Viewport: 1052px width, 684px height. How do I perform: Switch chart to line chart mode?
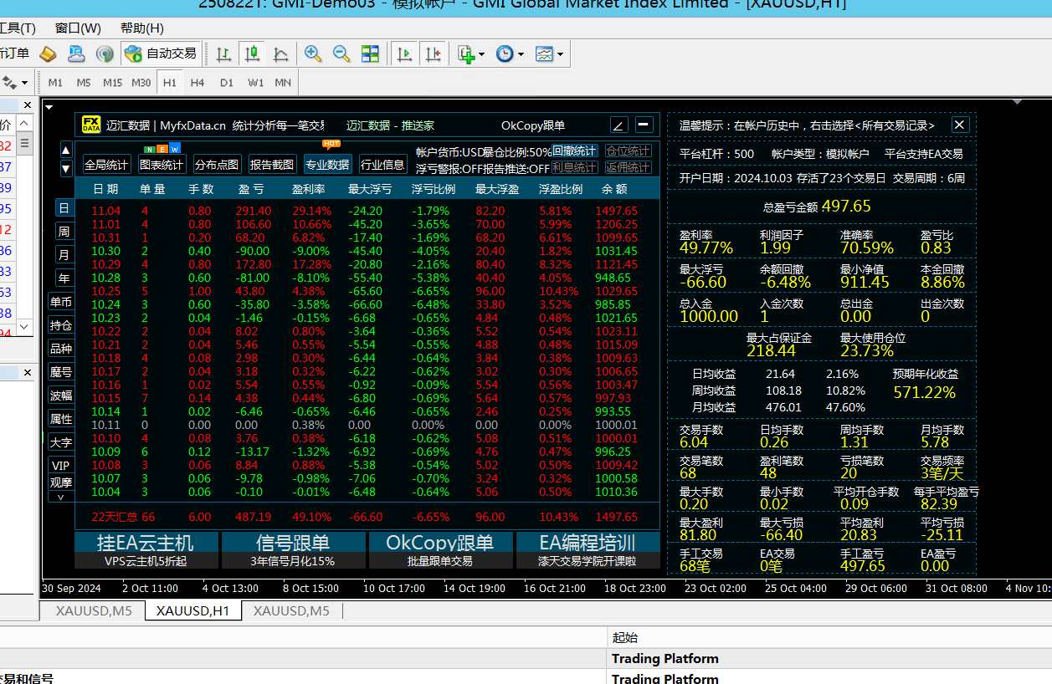280,54
